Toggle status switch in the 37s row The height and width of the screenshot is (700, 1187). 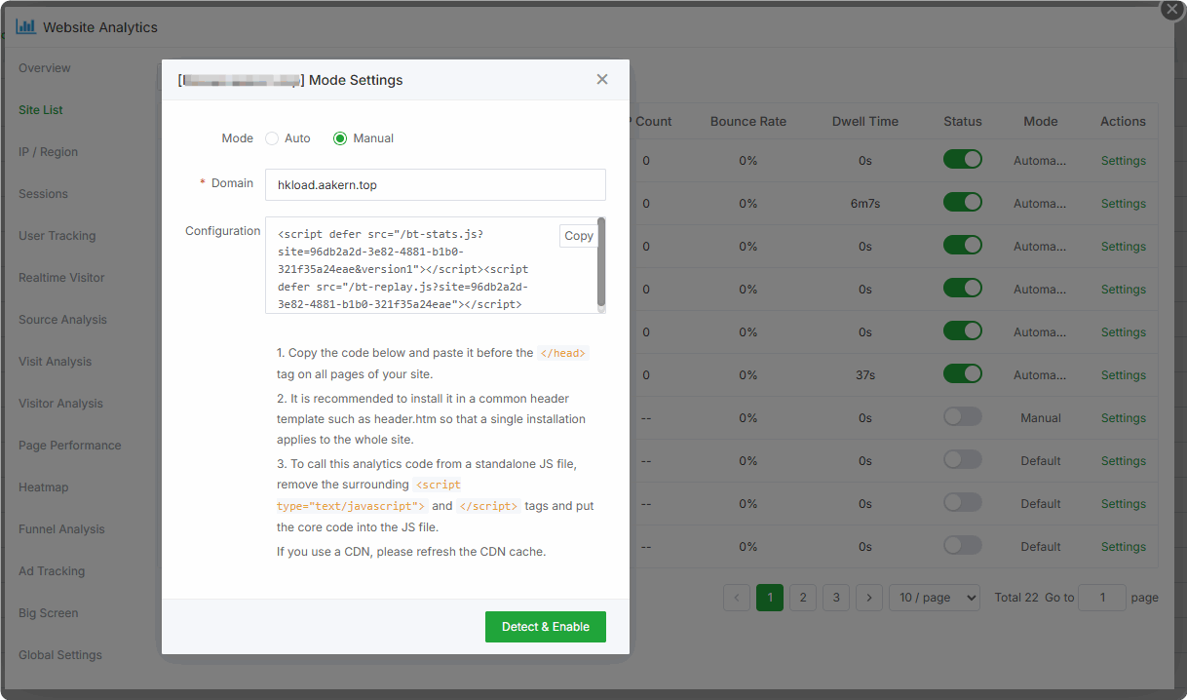click(963, 374)
